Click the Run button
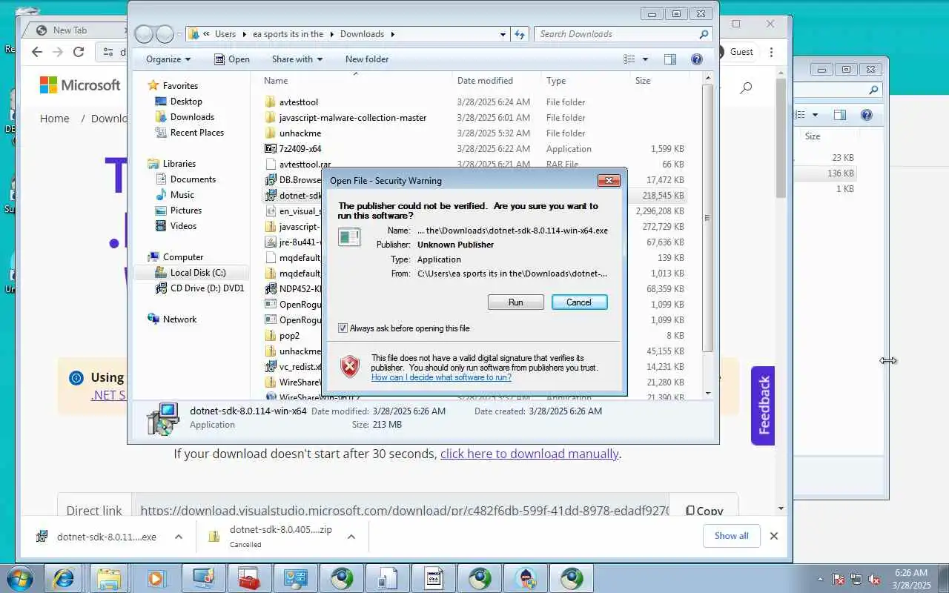The height and width of the screenshot is (593, 949). [x=516, y=302]
